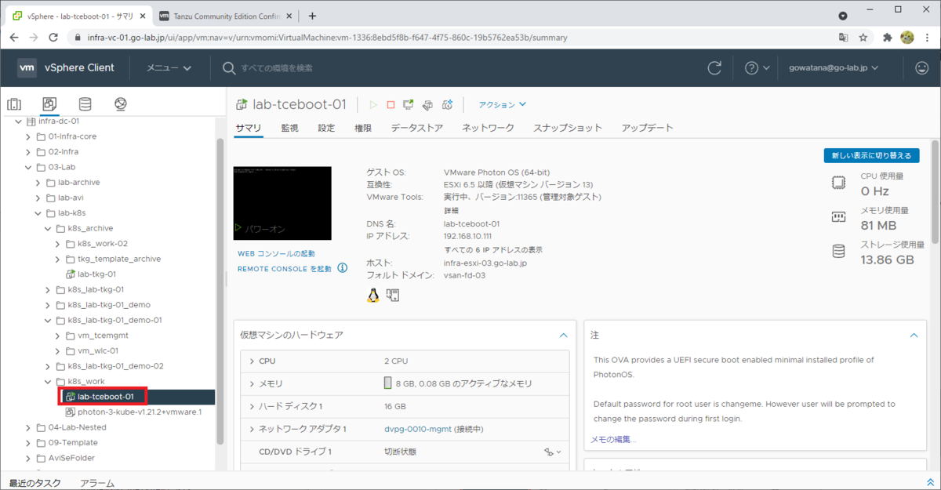Click dvpg-0010-mgmt network link
Screen dimensions: 941x490
pyautogui.click(x=417, y=430)
